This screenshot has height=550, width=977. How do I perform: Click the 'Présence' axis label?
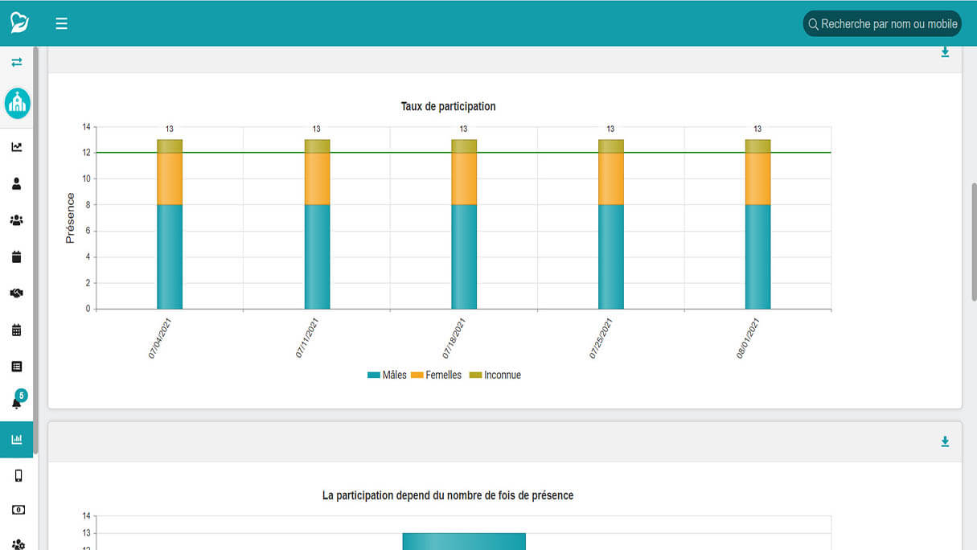point(70,218)
